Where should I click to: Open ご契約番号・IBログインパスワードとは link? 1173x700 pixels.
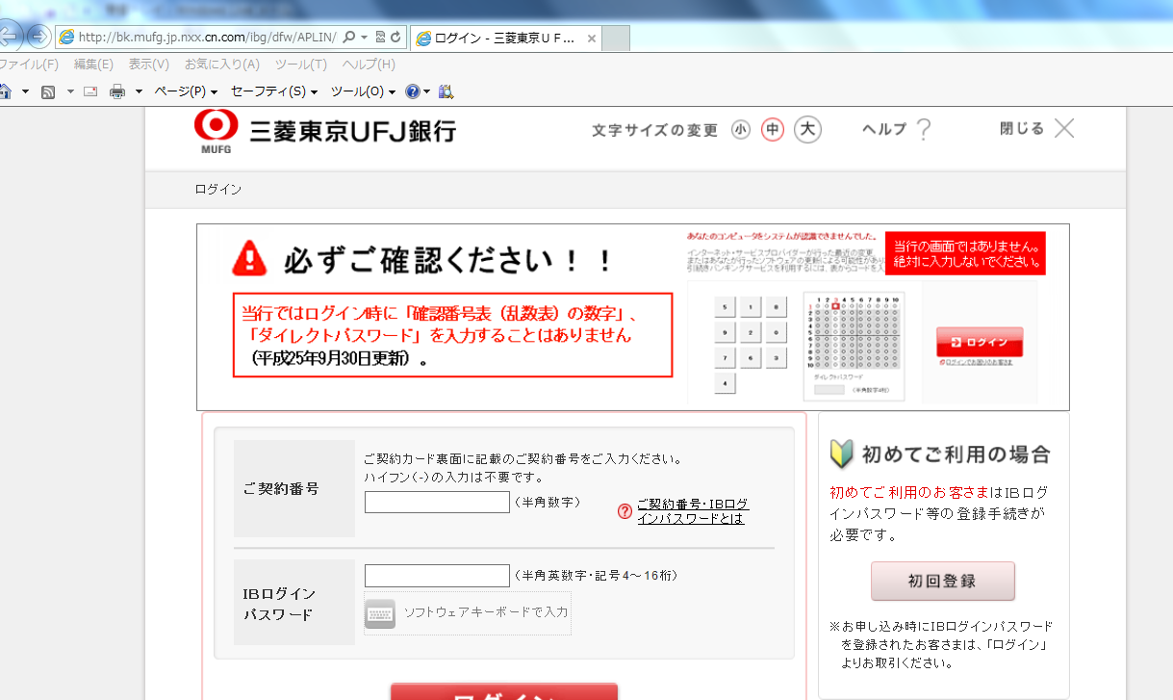pyautogui.click(x=693, y=511)
